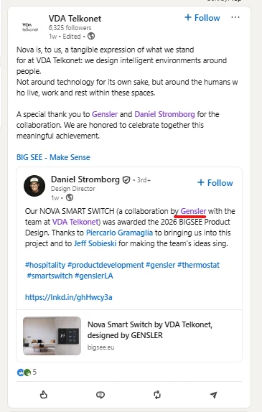Click the VDA Telkonet company logo
This screenshot has width=262, height=412.
(30, 27)
